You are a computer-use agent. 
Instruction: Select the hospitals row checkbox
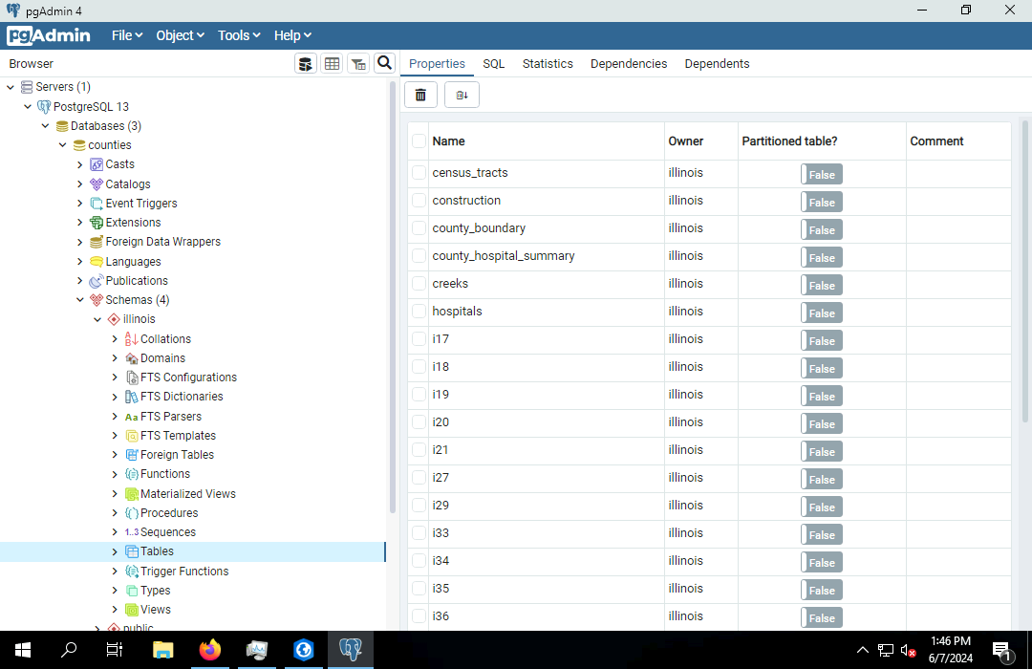[419, 312]
